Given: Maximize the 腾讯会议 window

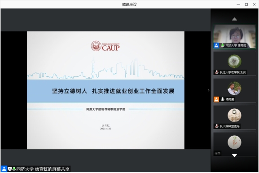Looking at the screenshot, I should click(246, 4).
